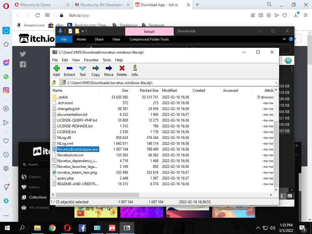The image size is (312, 234).
Task: Open View tab in Explorer window
Action: 116,39
